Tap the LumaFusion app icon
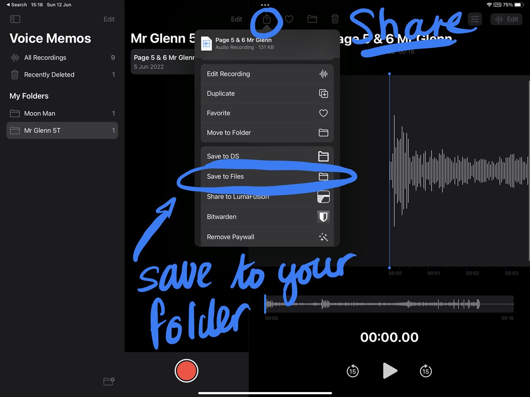The image size is (530, 397). tap(323, 197)
